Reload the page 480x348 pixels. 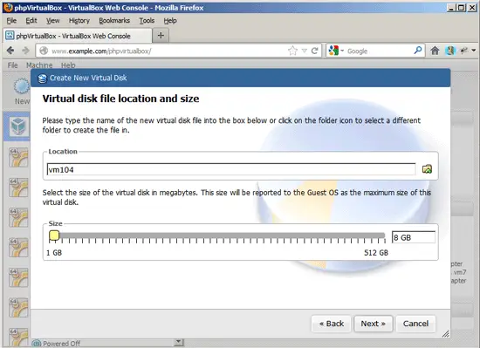point(314,51)
